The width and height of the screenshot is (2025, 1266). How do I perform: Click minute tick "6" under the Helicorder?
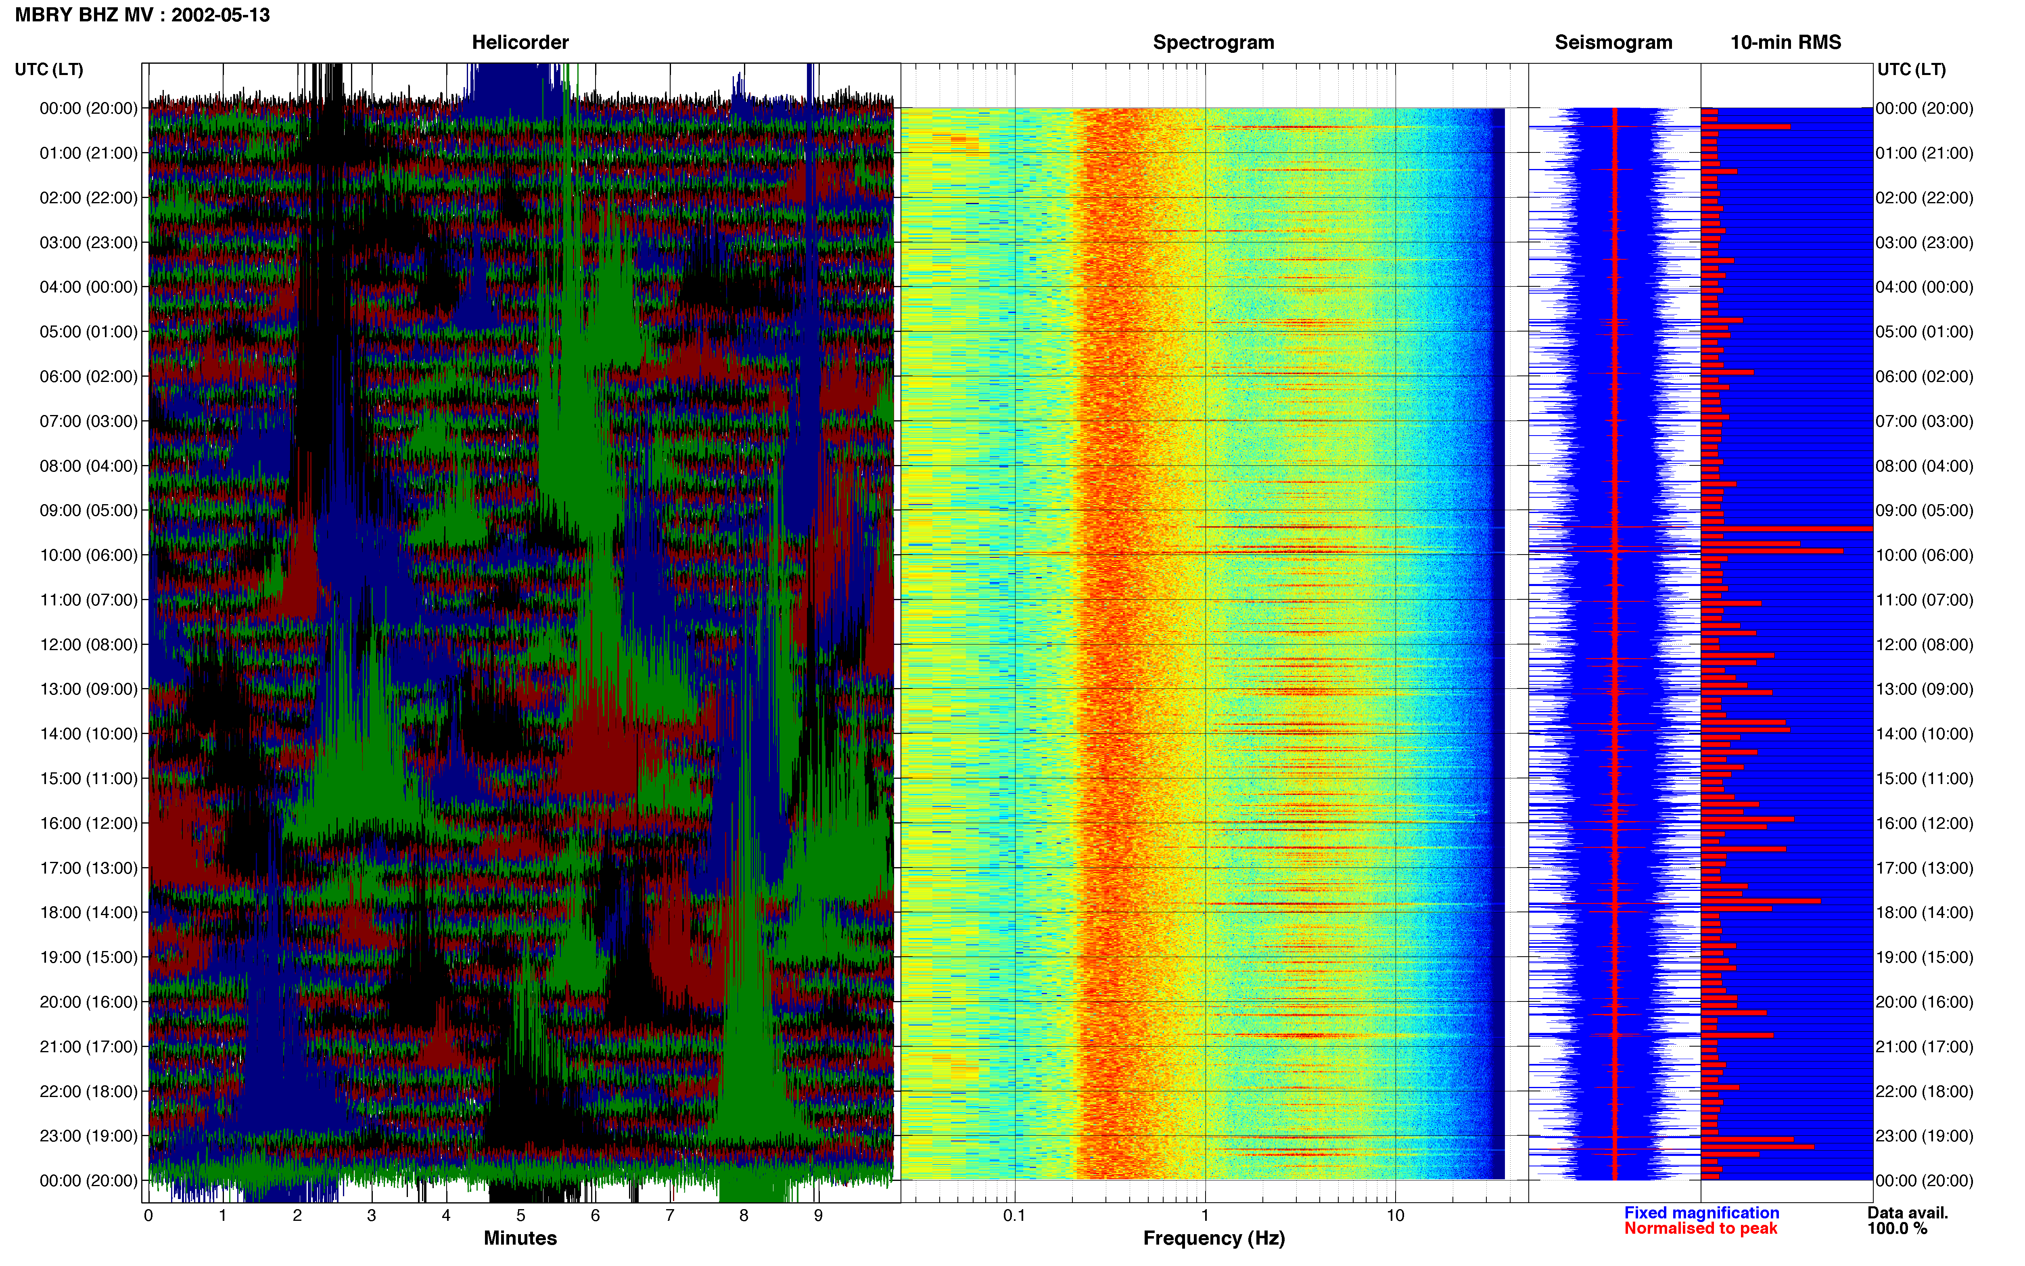point(596,1216)
